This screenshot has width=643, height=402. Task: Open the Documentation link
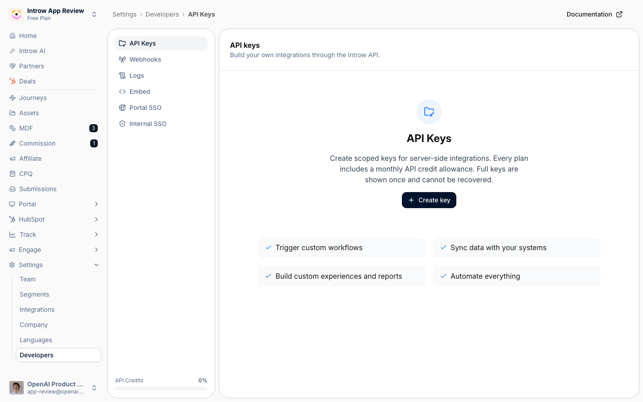click(x=594, y=14)
